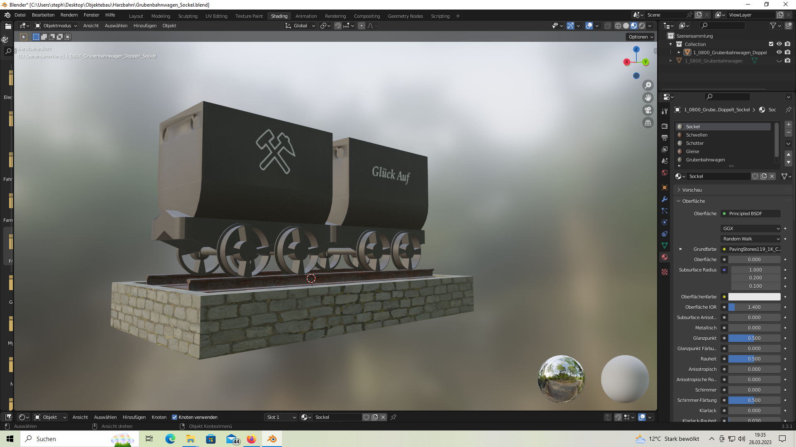
Task: Open Modifier wrench properties tab
Action: (665, 199)
